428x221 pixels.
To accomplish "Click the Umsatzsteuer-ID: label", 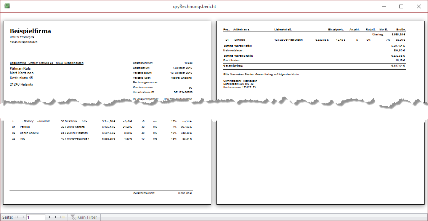I will click(144, 92).
